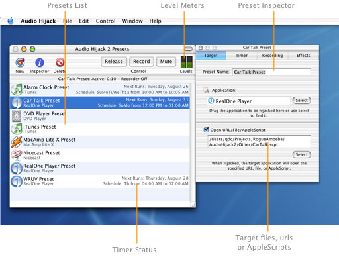This screenshot has width=339, height=259.
Task: Open the Apple menu
Action: tap(11, 21)
